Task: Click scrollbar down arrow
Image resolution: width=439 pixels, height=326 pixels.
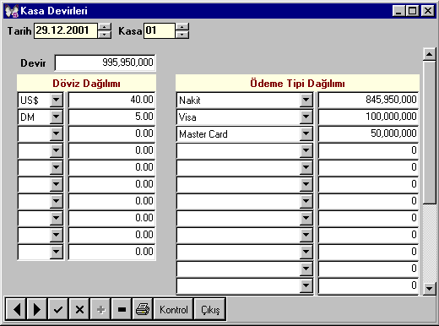Action: [x=430, y=289]
